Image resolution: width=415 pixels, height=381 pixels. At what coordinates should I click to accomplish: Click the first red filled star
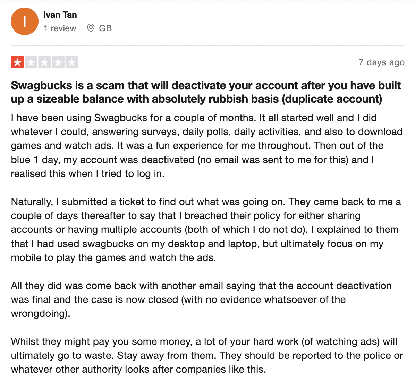click(17, 62)
